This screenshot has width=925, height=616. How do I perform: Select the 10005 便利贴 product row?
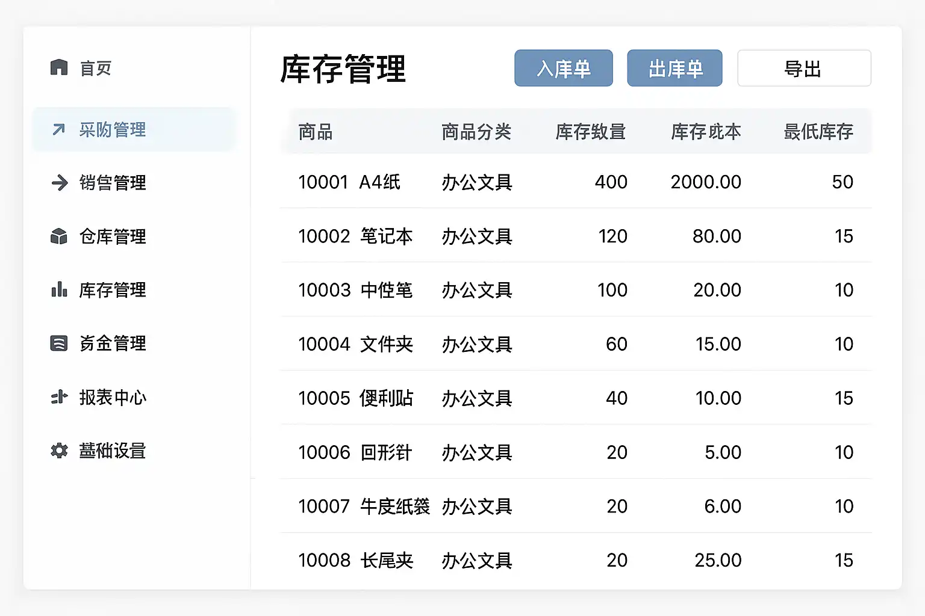click(x=575, y=398)
